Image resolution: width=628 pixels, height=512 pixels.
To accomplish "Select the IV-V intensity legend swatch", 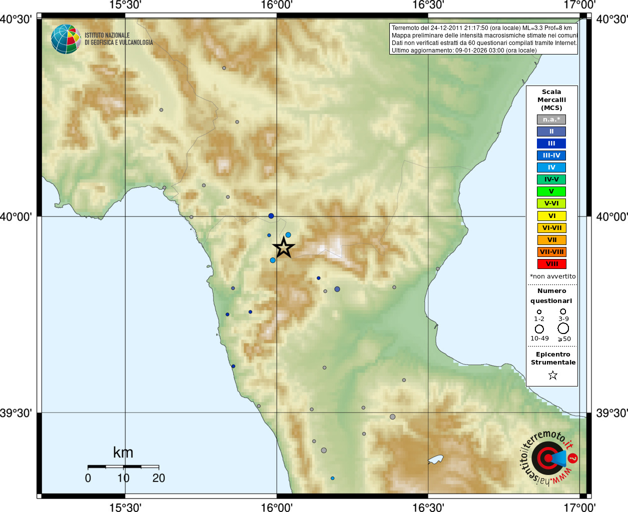I will 551,179.
